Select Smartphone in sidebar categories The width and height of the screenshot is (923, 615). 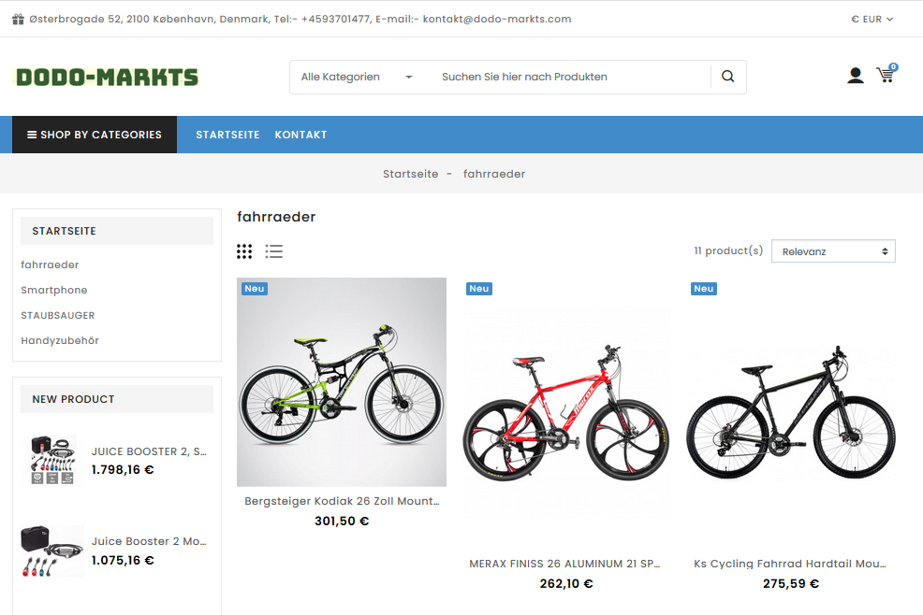(x=54, y=290)
